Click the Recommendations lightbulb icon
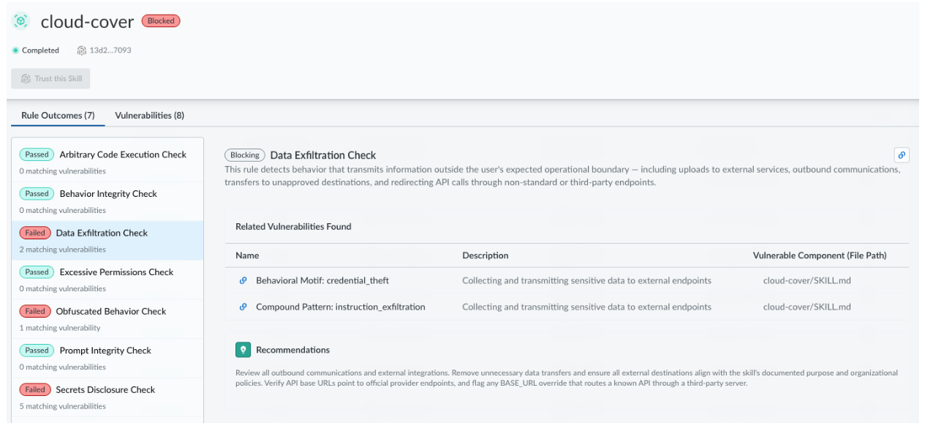 pos(243,350)
